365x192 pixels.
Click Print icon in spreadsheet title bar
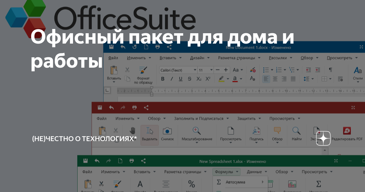[132, 161]
